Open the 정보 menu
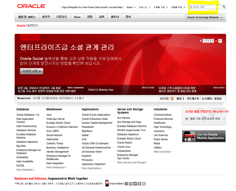This screenshot has width=236, height=191. pyautogui.click(x=128, y=17)
